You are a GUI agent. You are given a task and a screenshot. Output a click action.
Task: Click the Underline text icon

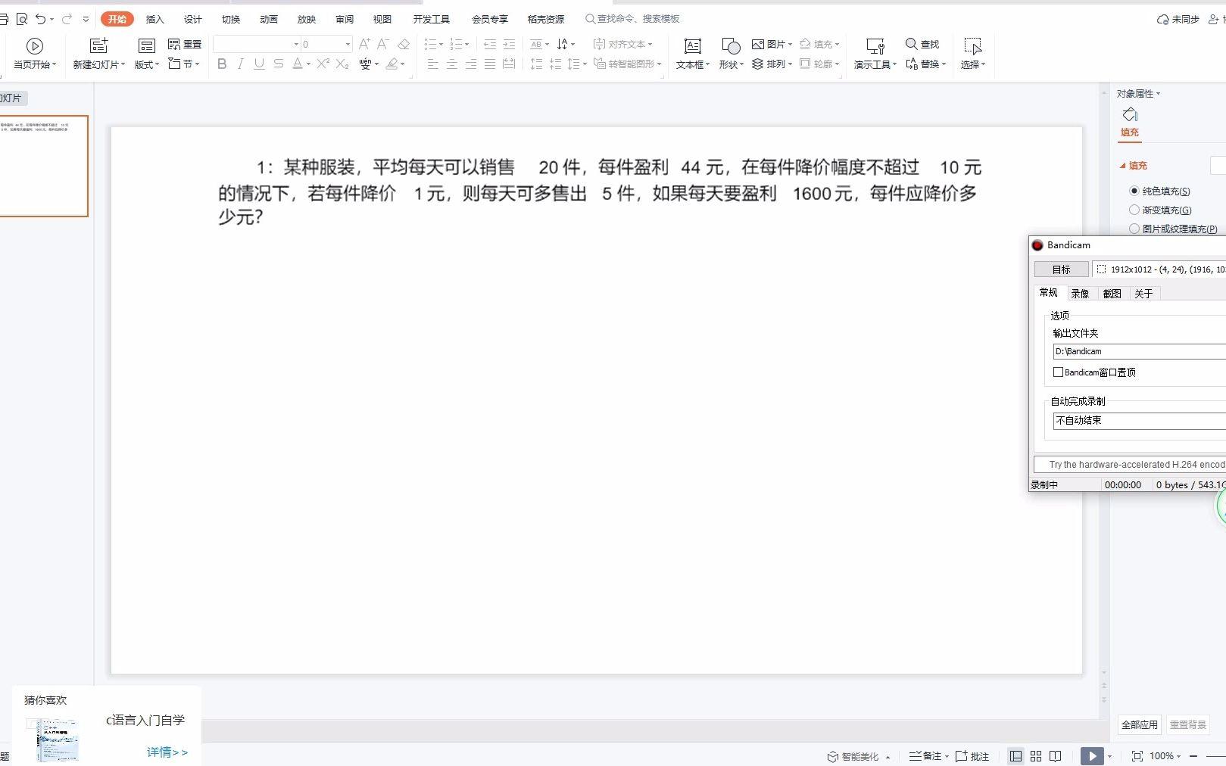click(x=259, y=64)
